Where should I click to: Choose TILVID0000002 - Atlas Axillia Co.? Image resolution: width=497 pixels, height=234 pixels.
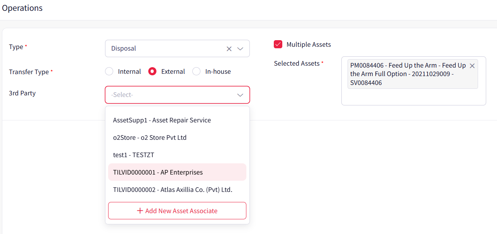pyautogui.click(x=173, y=190)
